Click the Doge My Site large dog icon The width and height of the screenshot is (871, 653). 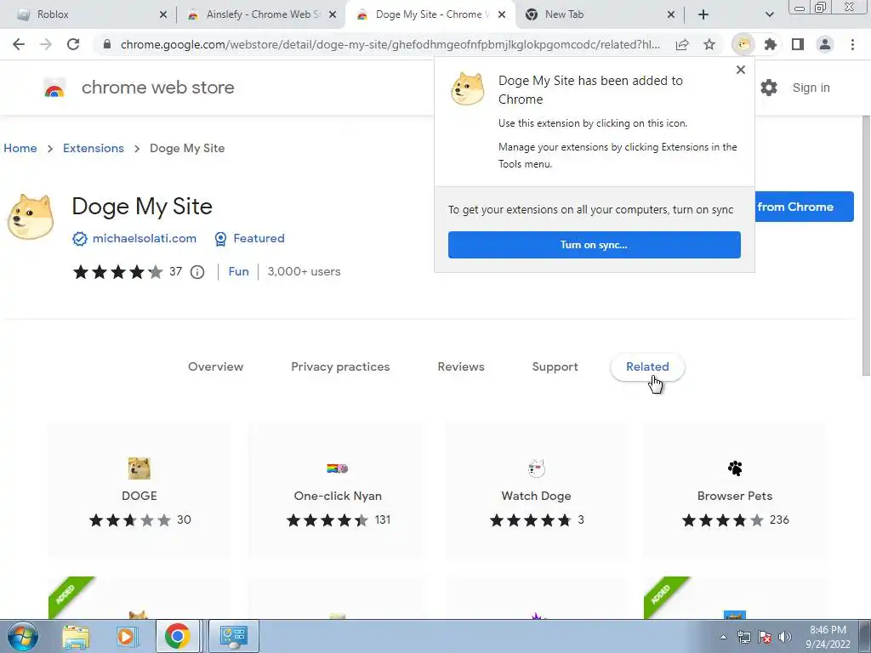click(x=31, y=217)
